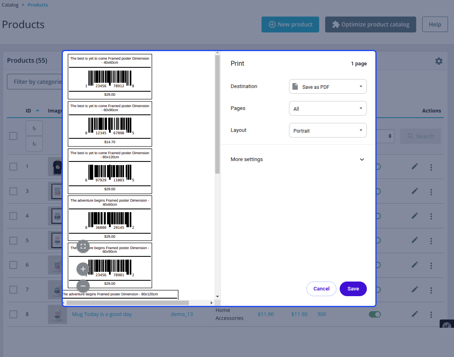Click Cancel in the print dialog

321,289
